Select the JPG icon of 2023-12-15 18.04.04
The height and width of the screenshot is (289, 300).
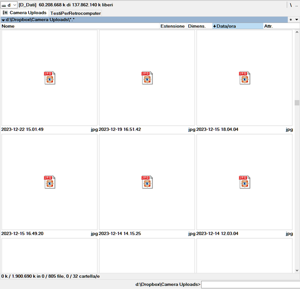click(245, 78)
